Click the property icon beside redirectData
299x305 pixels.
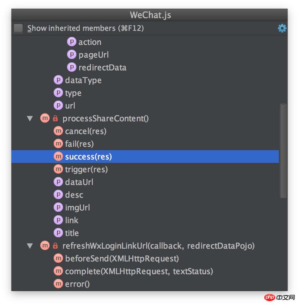[x=72, y=67]
